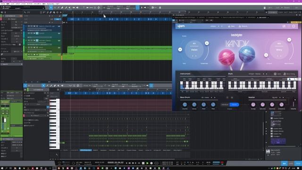The height and width of the screenshot is (170, 302).
Task: Click the Sweet knob handle left of the Kit dial
Action: coord(180,50)
